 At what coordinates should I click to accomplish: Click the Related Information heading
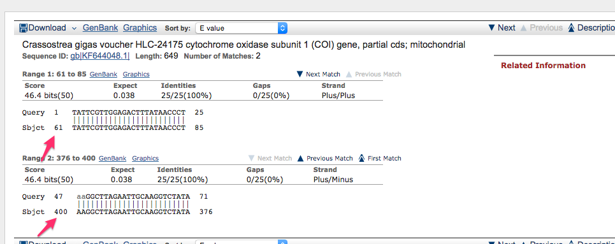pyautogui.click(x=543, y=66)
